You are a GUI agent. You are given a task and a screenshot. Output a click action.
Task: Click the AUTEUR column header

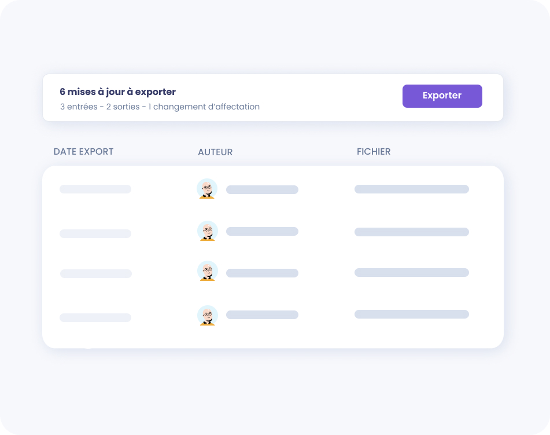[215, 152]
